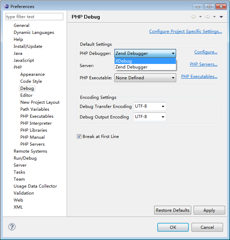The height and width of the screenshot is (240, 230).
Task: Click the Restore Defaults button
Action: pos(173,210)
